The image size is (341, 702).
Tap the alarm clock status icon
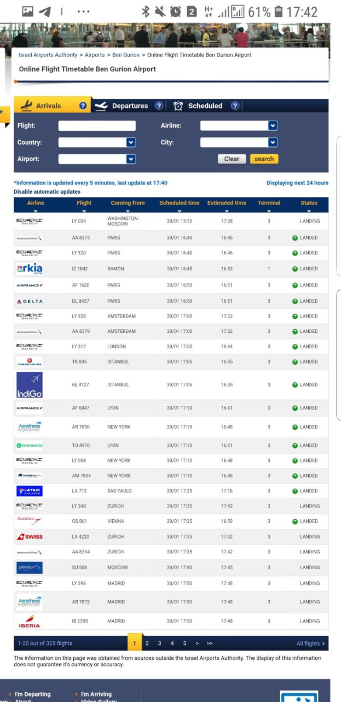tap(175, 12)
